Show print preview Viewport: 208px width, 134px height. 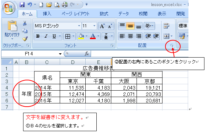coord(57,5)
